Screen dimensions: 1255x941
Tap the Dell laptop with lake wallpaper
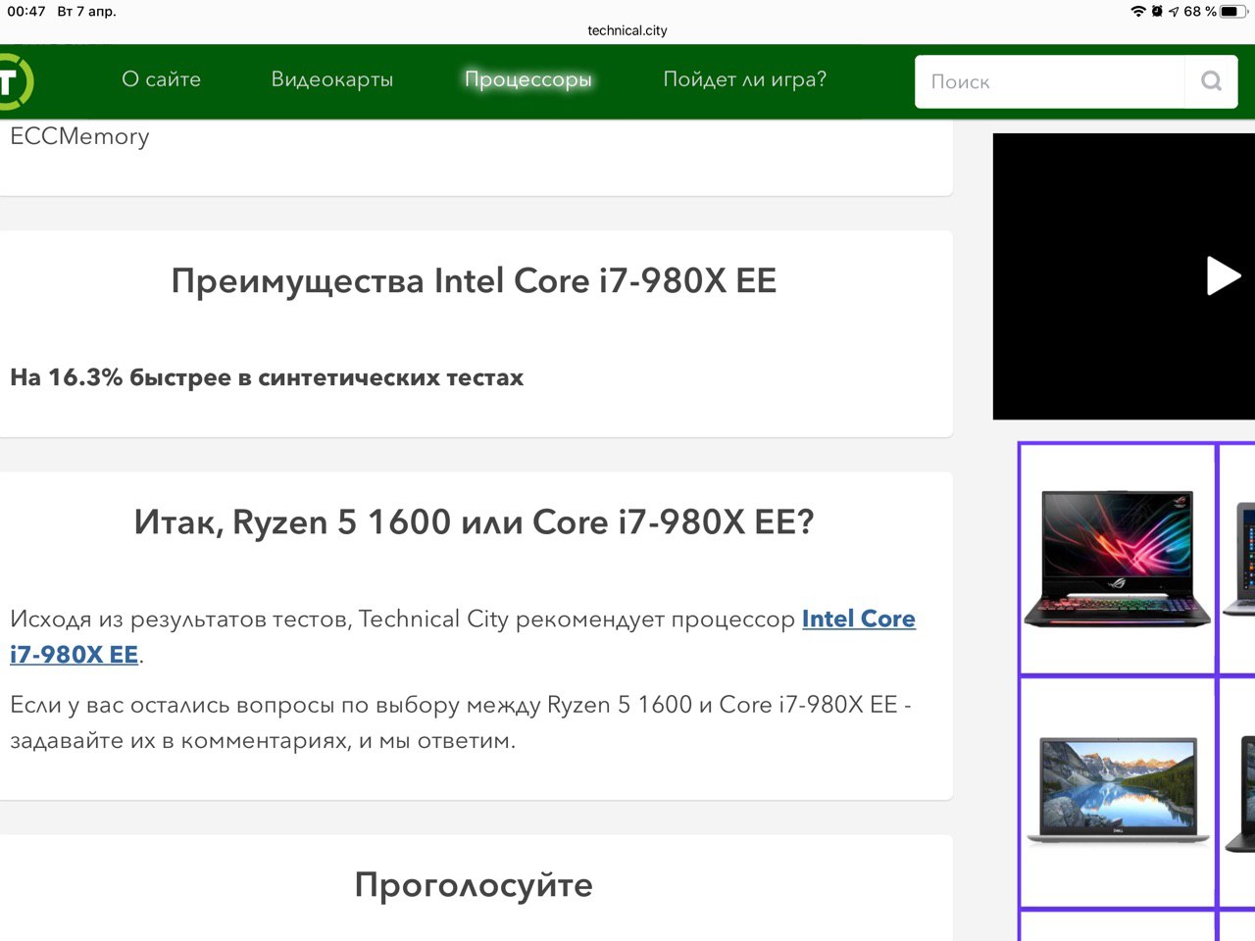pyautogui.click(x=1118, y=792)
